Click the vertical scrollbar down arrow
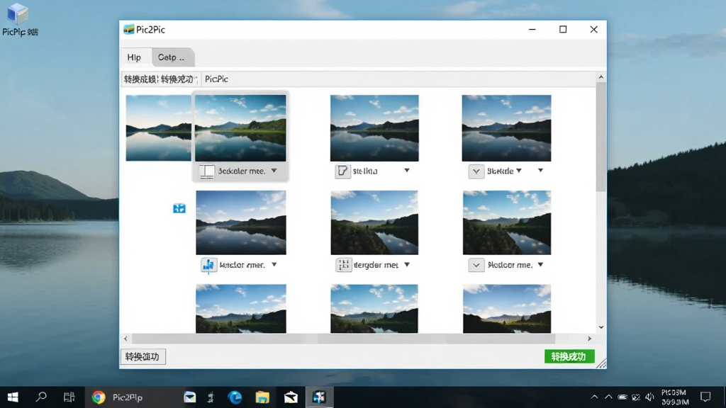This screenshot has width=726, height=408. point(601,327)
